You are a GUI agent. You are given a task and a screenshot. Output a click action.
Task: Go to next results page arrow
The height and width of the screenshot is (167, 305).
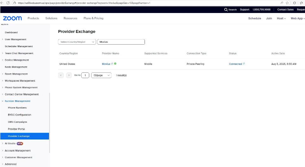pos(69,75)
